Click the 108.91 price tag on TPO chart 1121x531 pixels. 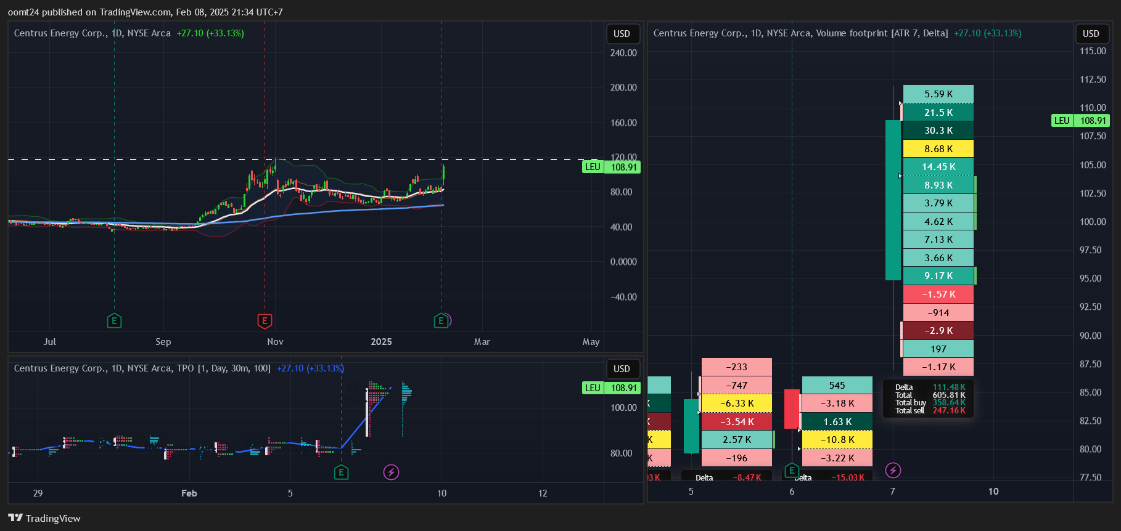coord(623,388)
